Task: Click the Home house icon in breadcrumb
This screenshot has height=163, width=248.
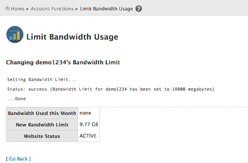Action: [7, 9]
